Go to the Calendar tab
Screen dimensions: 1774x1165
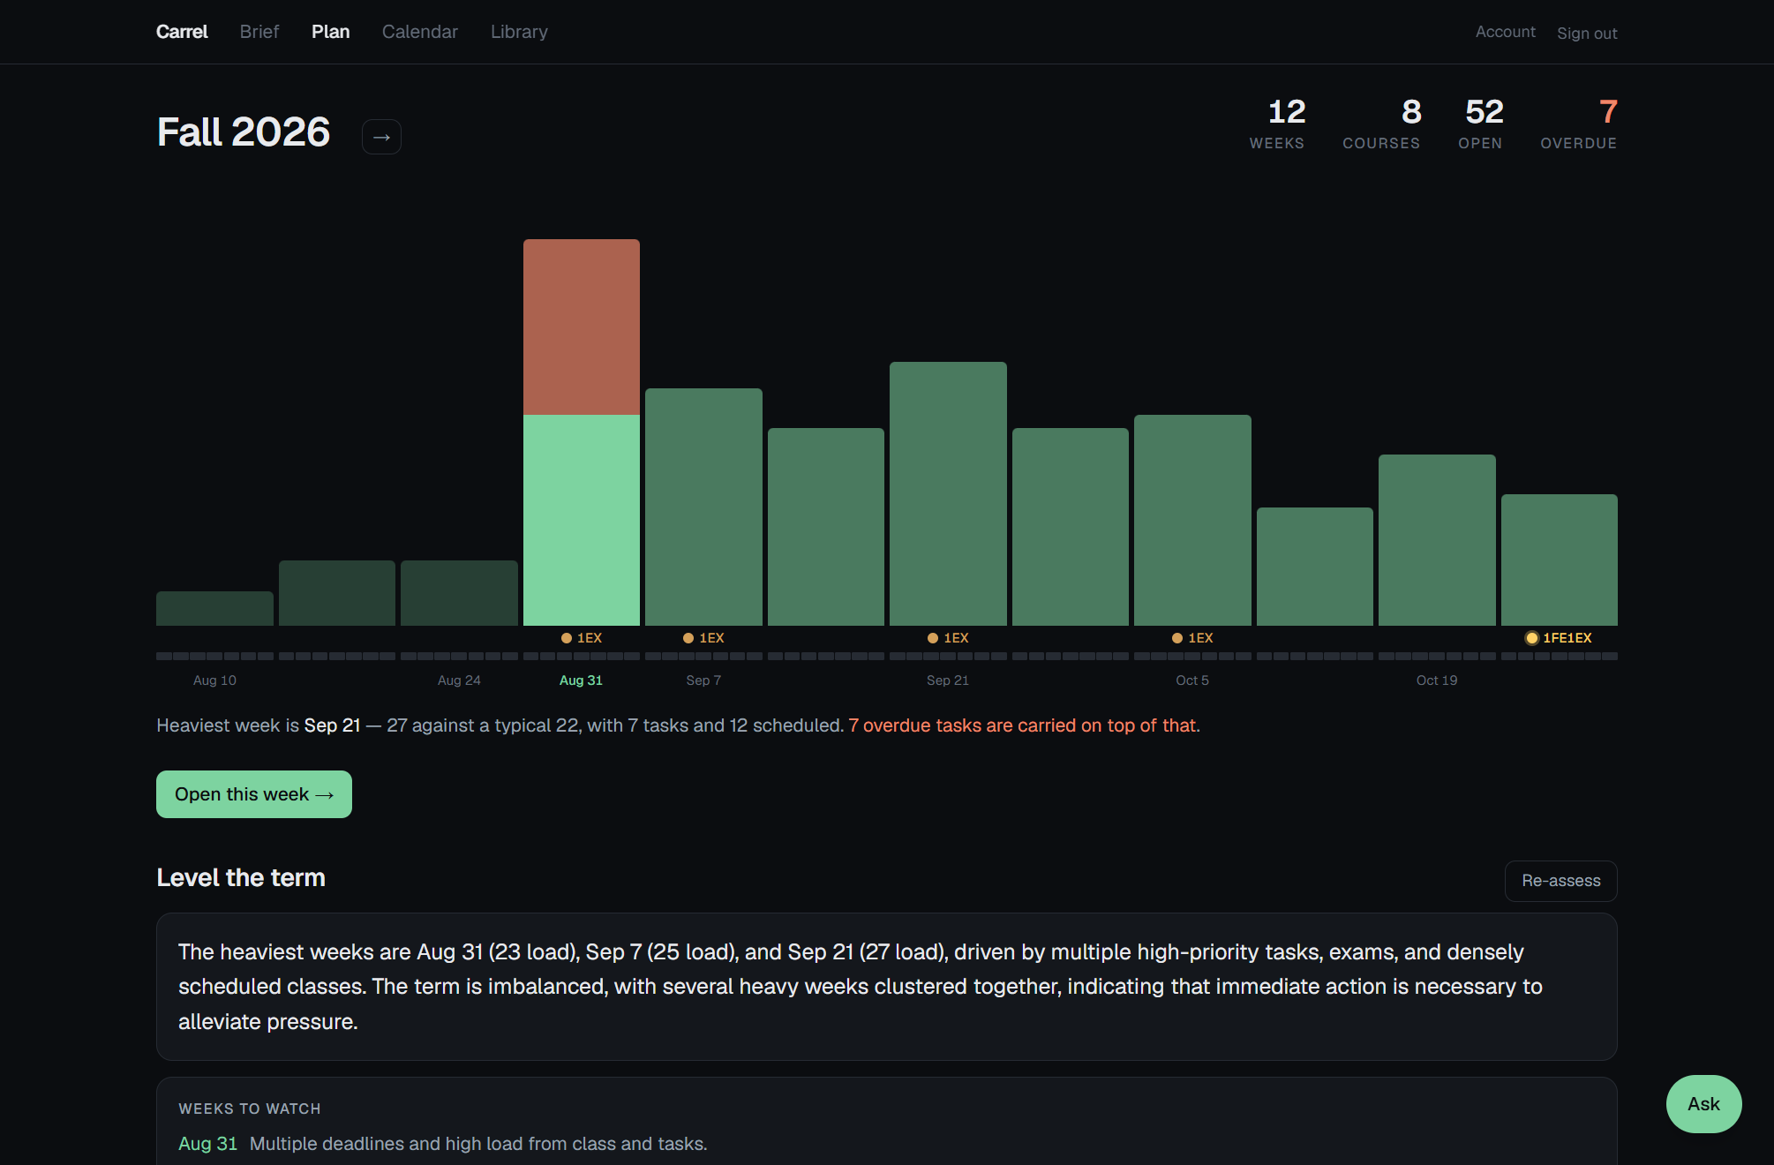click(x=420, y=32)
